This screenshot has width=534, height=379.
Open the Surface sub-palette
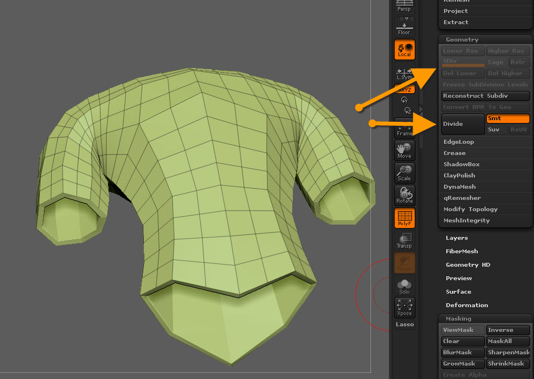[x=458, y=292]
